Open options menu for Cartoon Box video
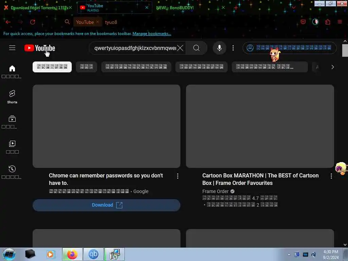Viewport: 348px width, 261px height. [331, 176]
